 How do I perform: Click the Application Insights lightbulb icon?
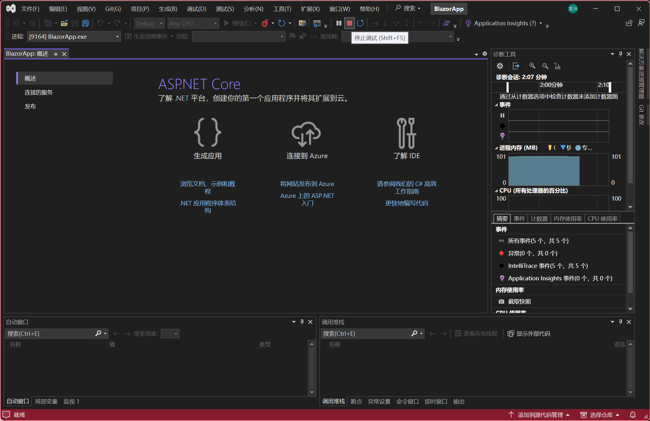pos(468,23)
